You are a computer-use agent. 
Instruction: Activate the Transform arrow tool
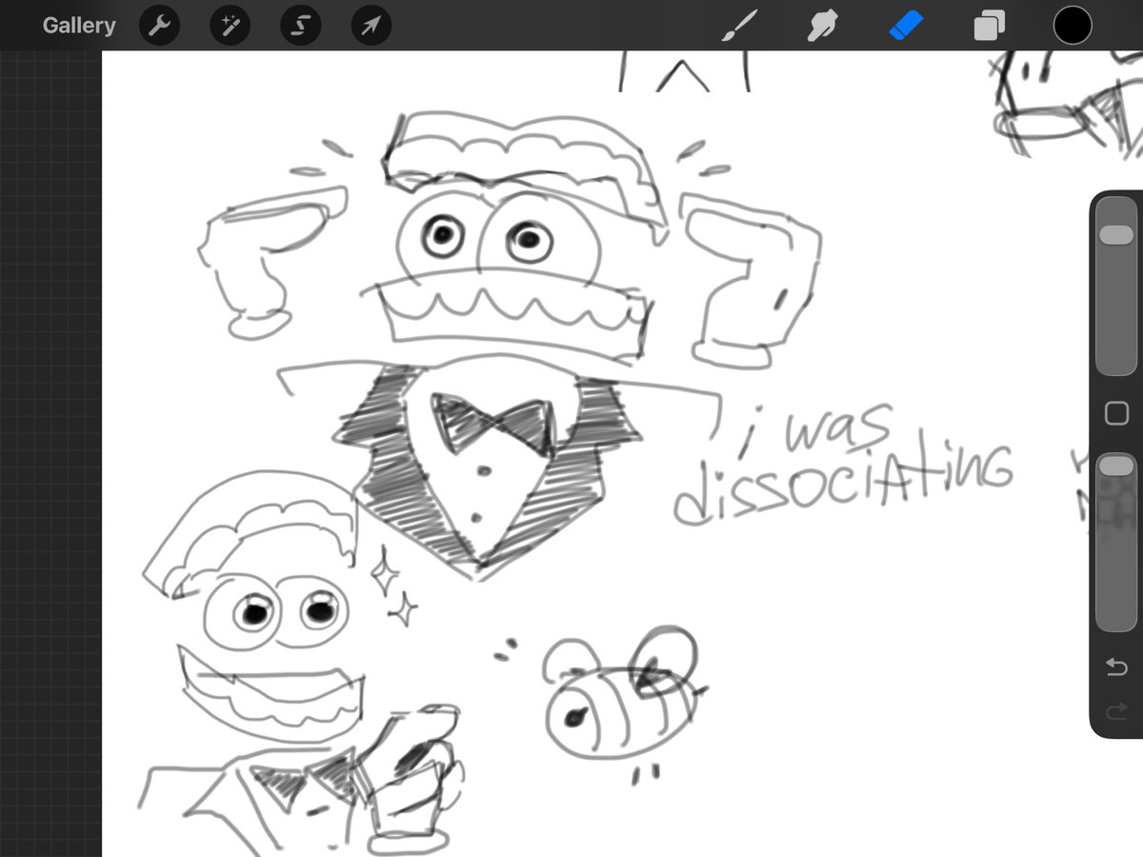[371, 27]
